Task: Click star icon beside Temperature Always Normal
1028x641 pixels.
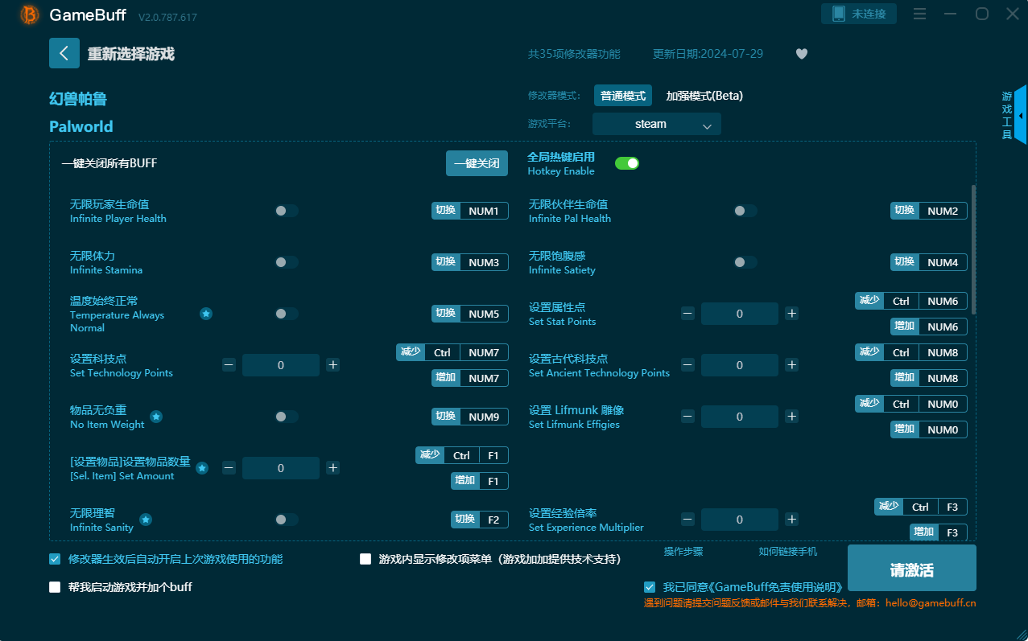Action: pyautogui.click(x=206, y=314)
